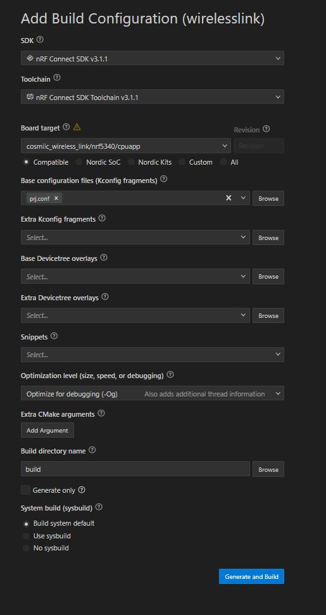Screen dimensions: 326x615
Task: Select the Use sysbuild option
Action: (x=26, y=536)
